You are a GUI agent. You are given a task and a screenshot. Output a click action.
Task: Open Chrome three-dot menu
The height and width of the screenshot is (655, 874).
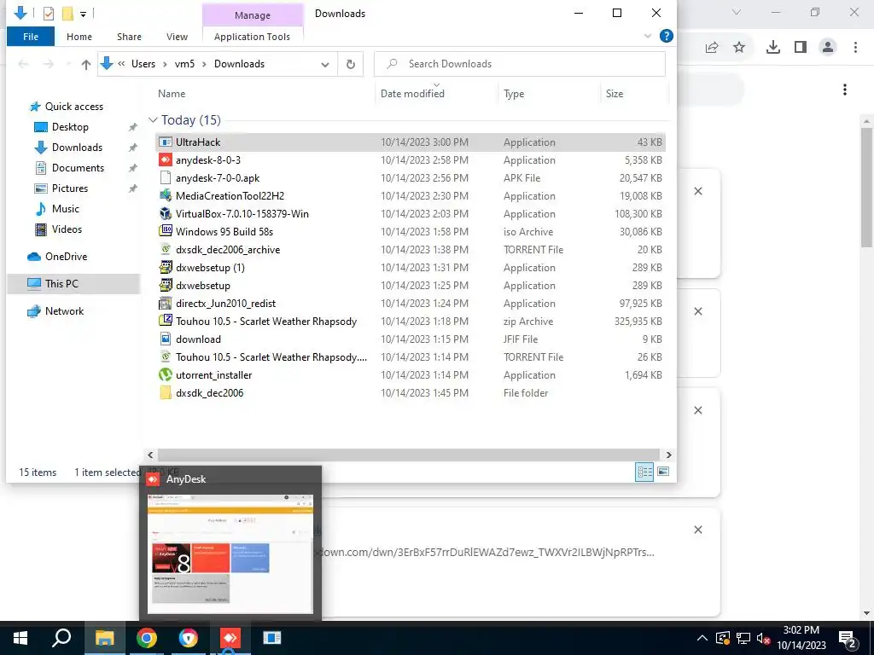[855, 48]
